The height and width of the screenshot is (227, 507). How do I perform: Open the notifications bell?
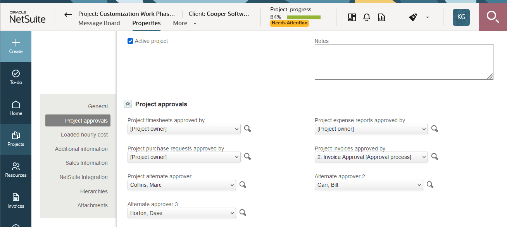[367, 17]
